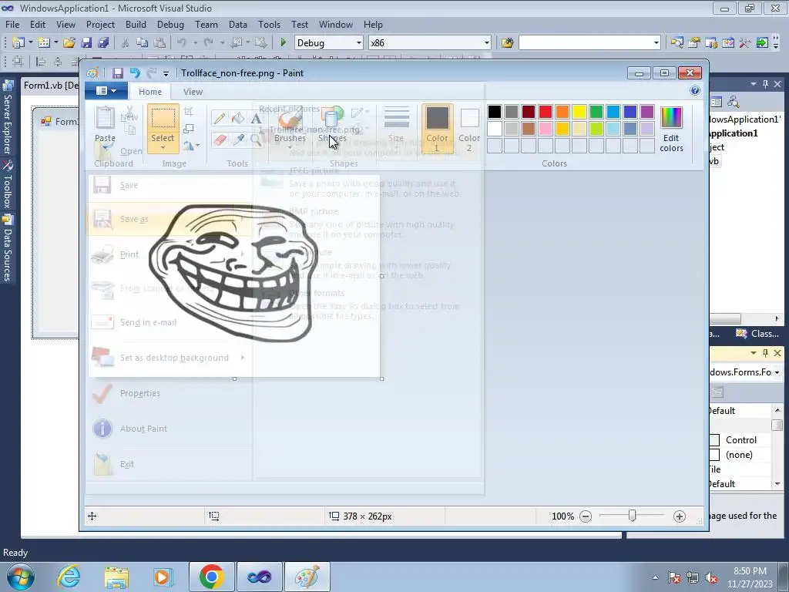Click the Resize icon in Image group
789x592 pixels.
189,129
